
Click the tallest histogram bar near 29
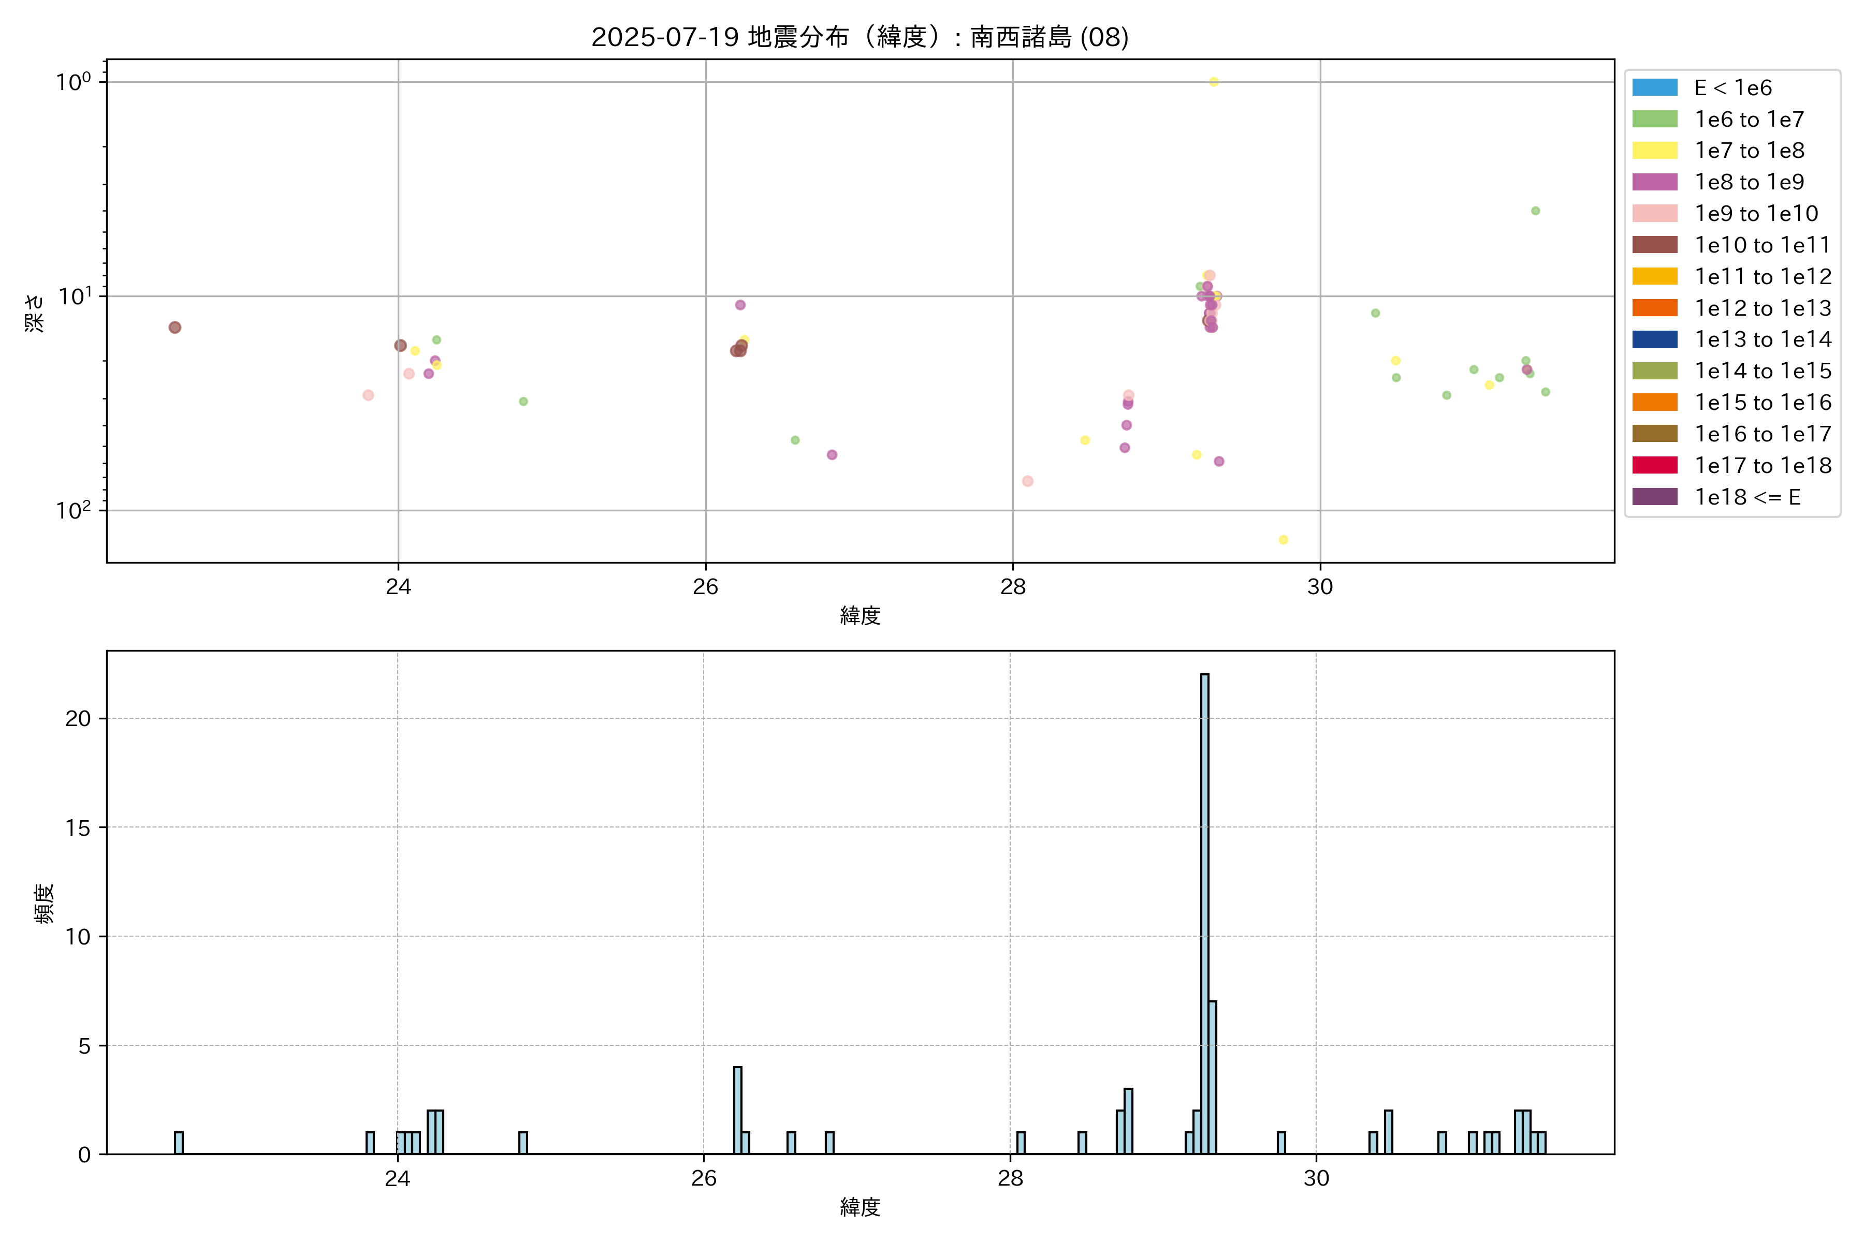click(1205, 911)
